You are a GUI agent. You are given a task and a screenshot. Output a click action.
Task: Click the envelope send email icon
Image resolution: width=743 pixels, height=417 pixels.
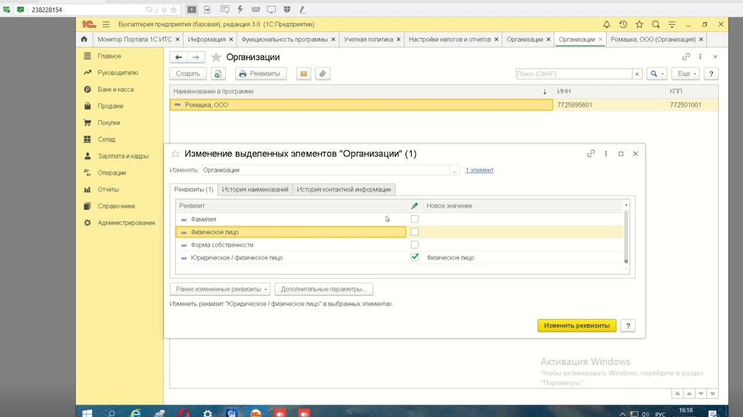tap(303, 74)
